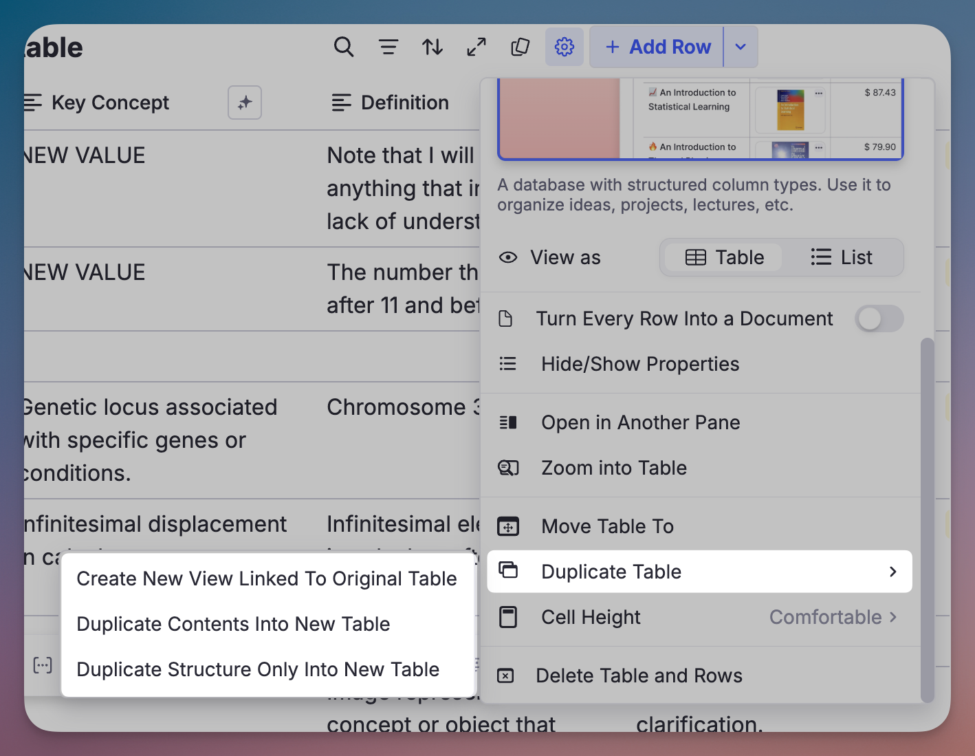This screenshot has height=756, width=975.
Task: Click Delete Table and Rows
Action: [639, 676]
